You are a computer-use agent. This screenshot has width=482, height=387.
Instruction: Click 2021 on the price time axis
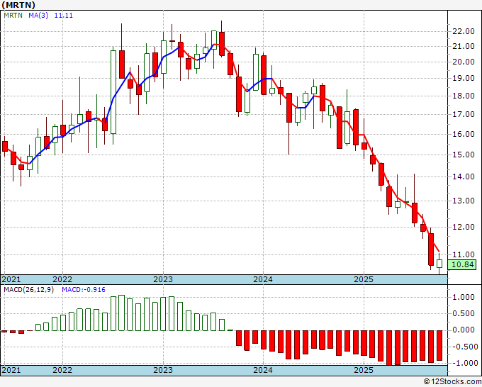click(11, 279)
